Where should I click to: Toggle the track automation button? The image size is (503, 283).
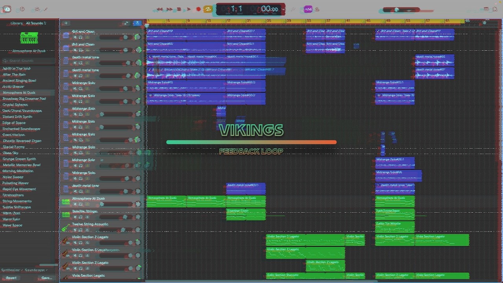126,23
